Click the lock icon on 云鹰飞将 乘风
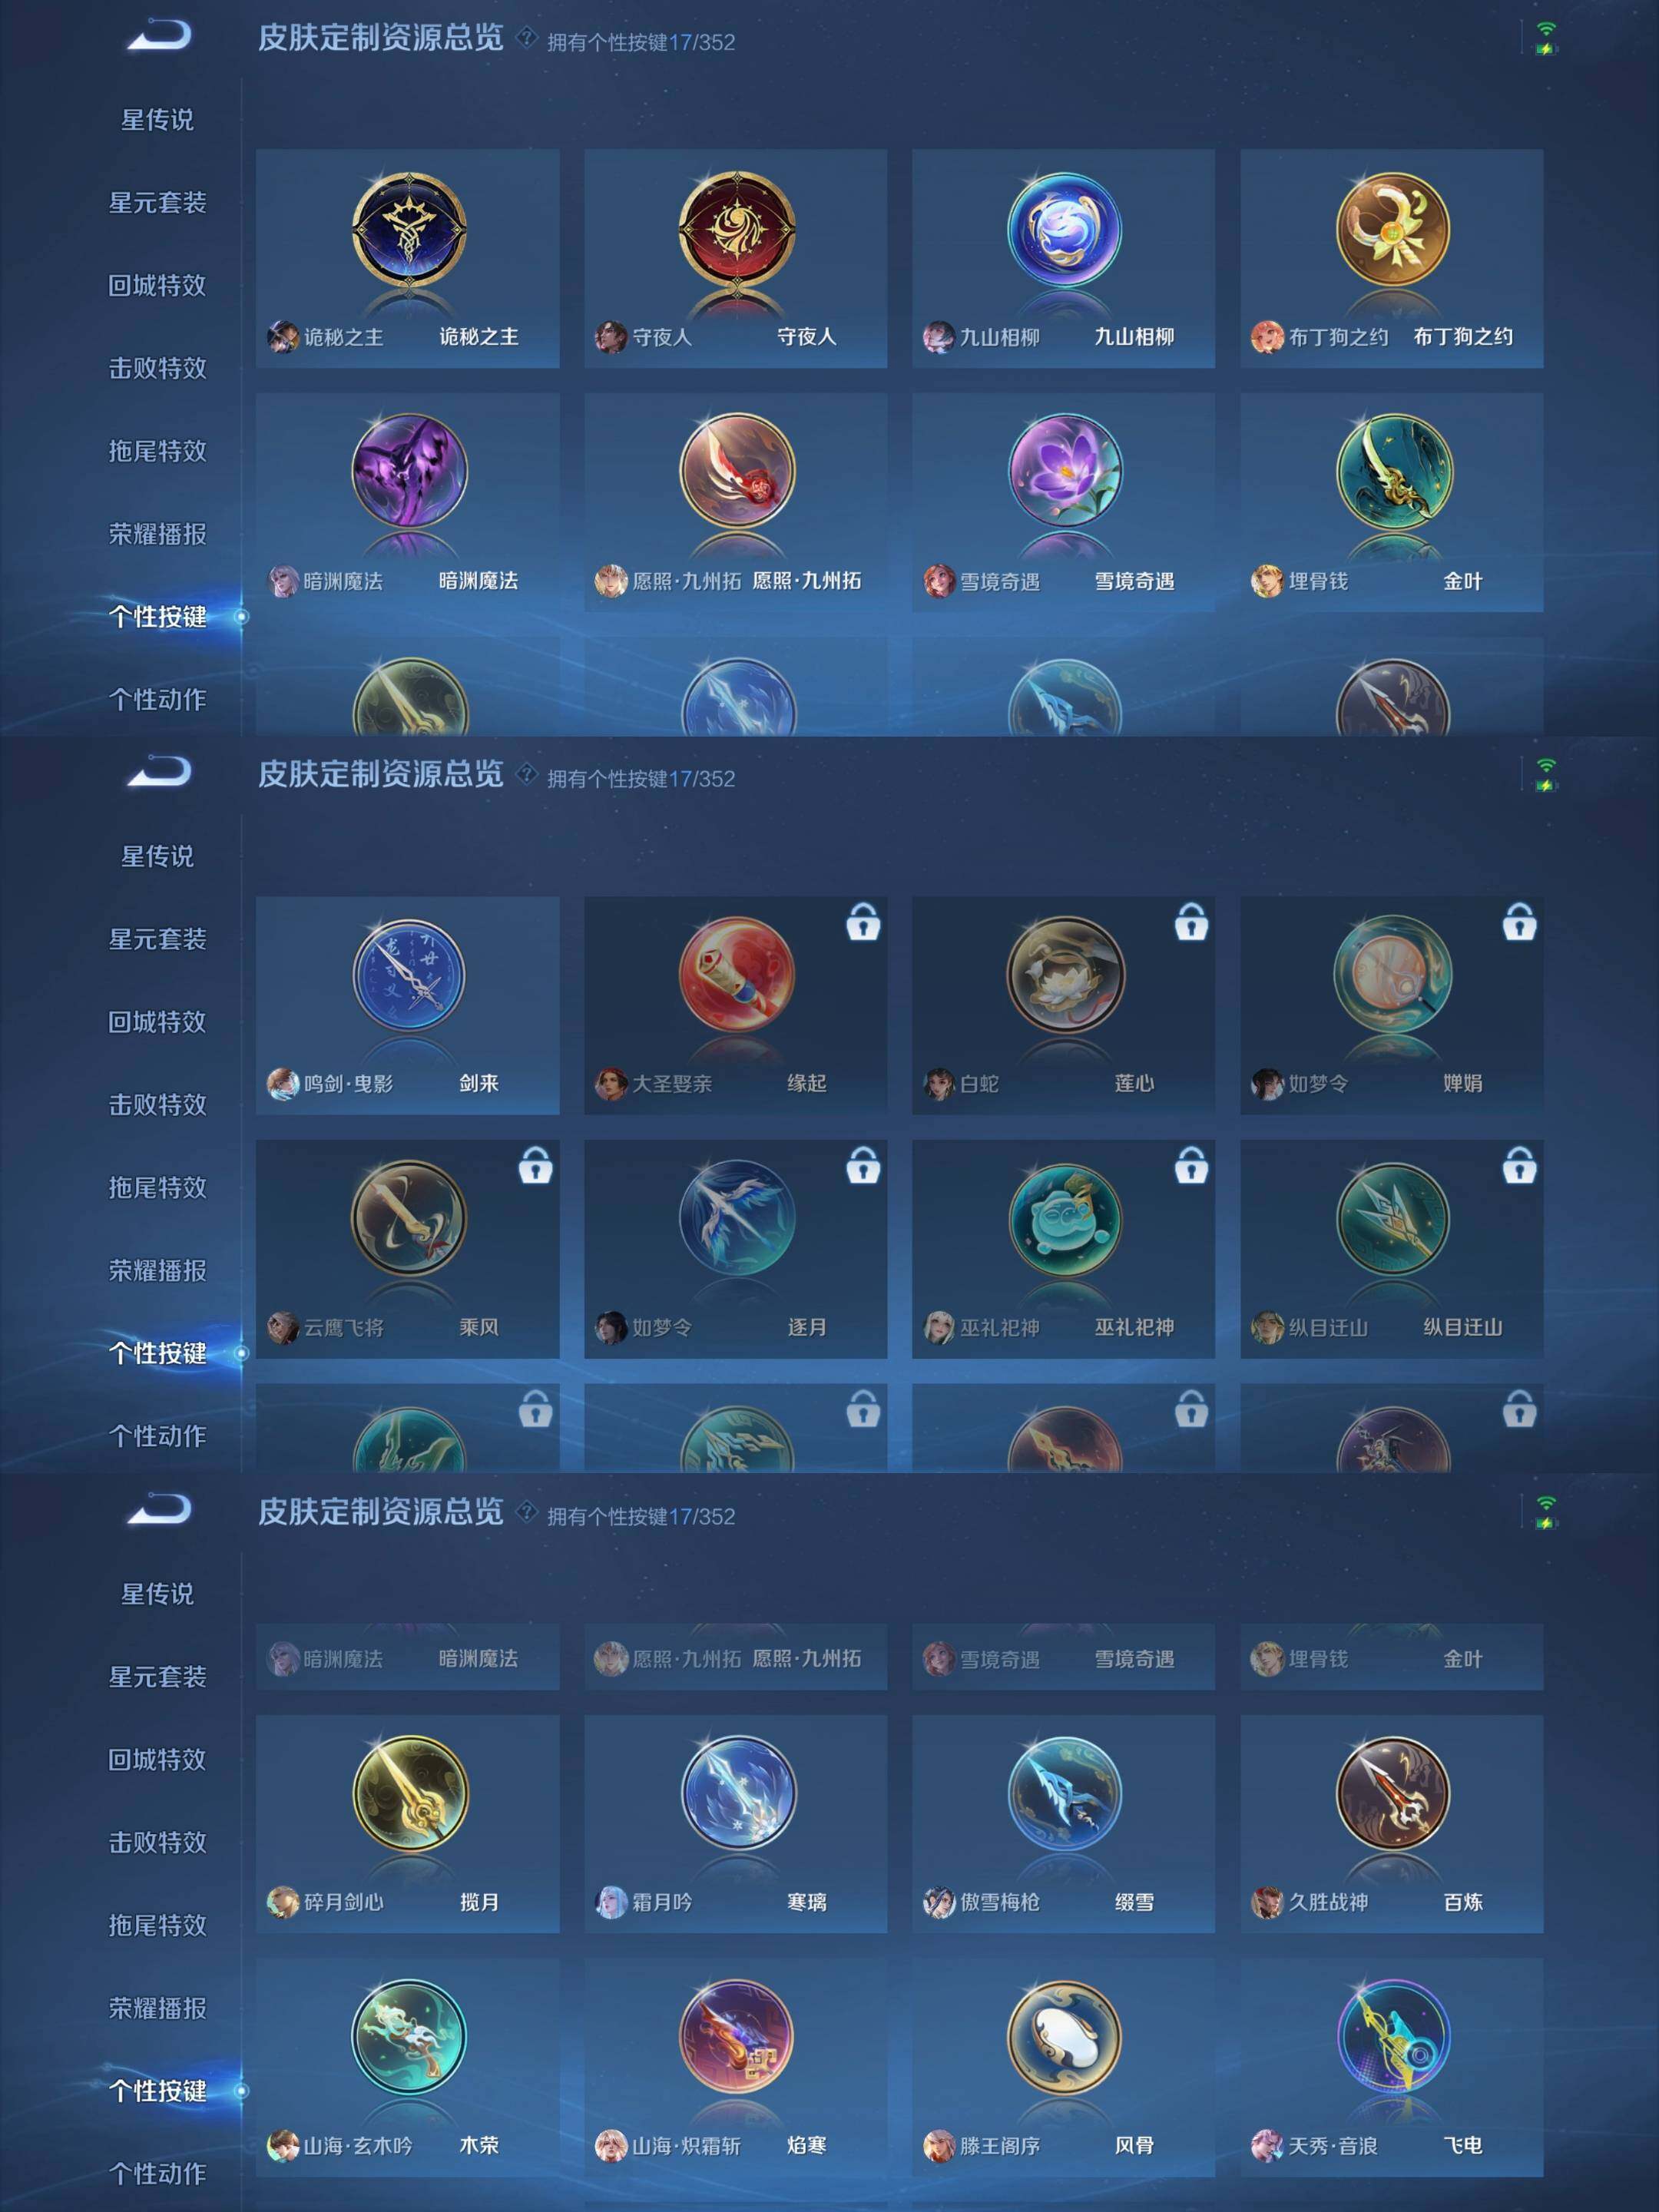The image size is (1659, 2212). point(535,1166)
